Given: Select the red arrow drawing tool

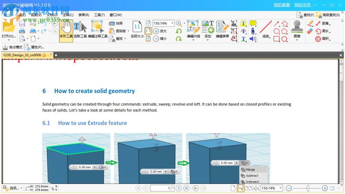Looking at the screenshot, I should point(276,24).
